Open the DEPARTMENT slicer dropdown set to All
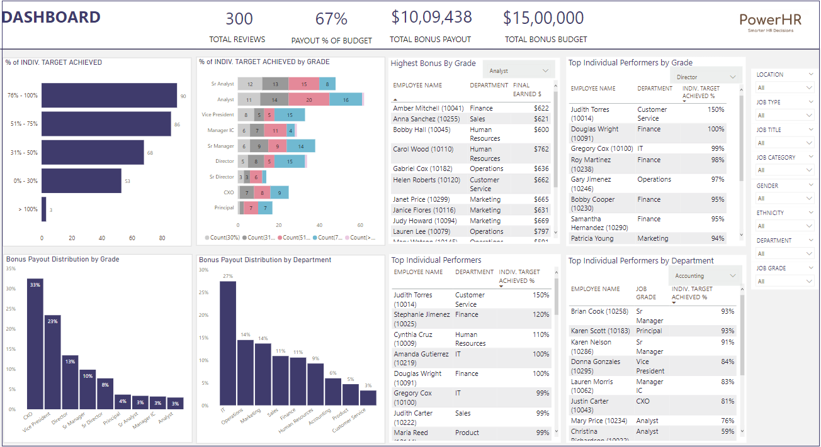 point(784,254)
